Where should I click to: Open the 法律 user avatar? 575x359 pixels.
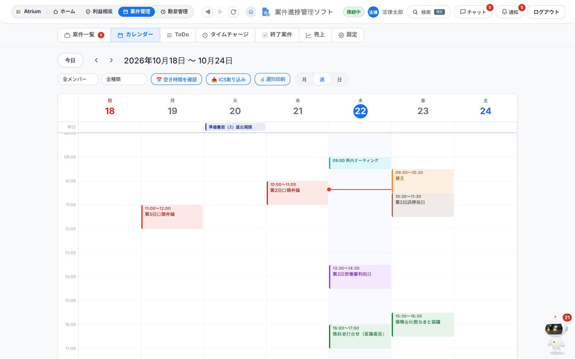coord(373,12)
